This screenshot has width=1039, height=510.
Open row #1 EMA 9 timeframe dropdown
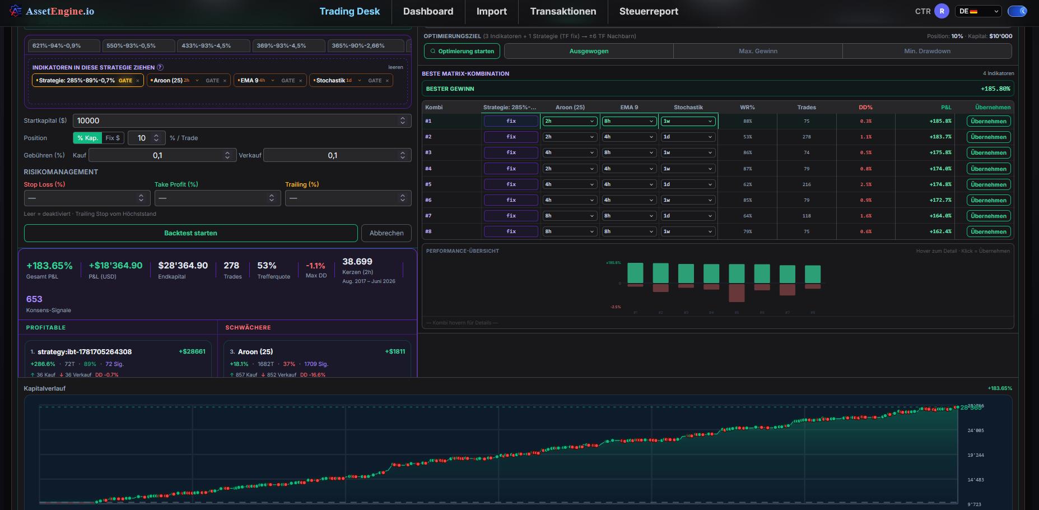coord(629,121)
